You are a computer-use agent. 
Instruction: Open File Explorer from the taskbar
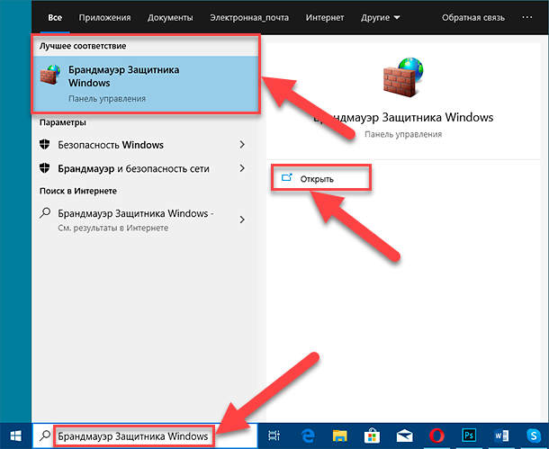[339, 436]
